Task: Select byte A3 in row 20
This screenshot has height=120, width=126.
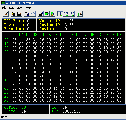Action: (x=112, y=48)
